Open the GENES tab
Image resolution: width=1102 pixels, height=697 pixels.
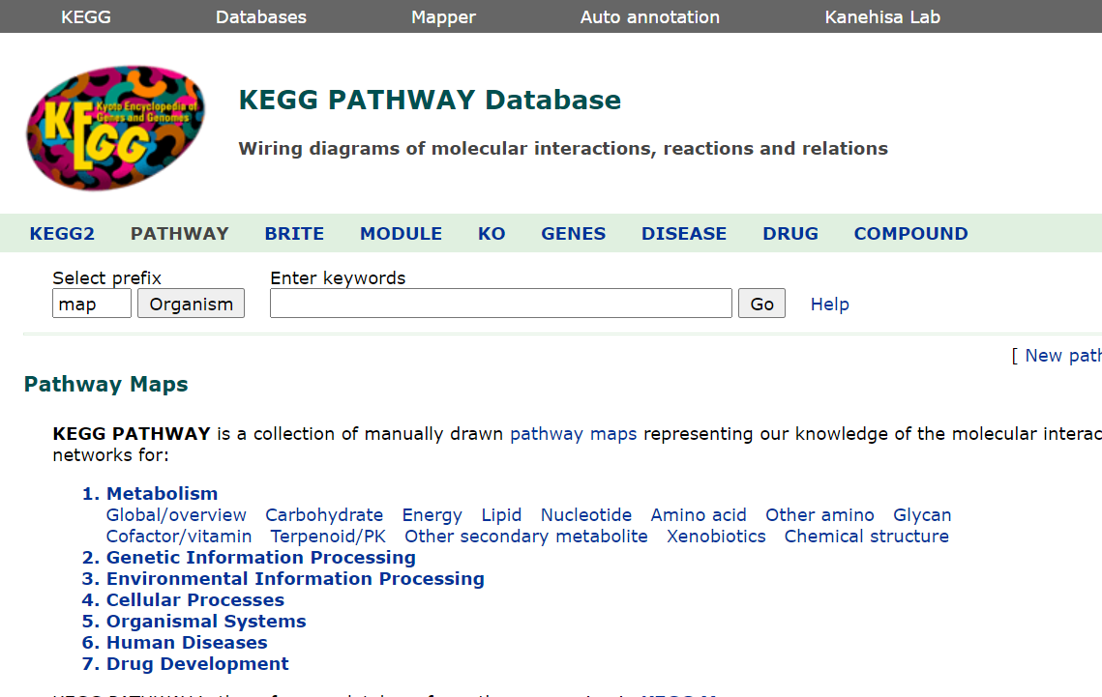tap(573, 234)
